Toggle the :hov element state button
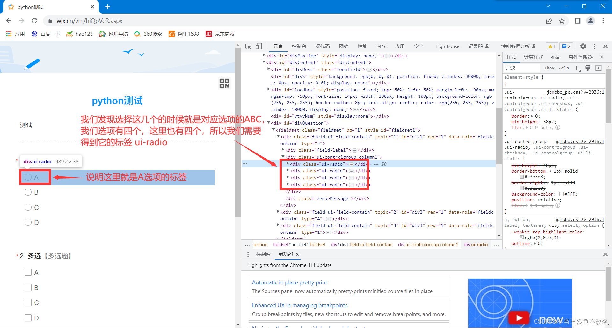The height and width of the screenshot is (328, 612). (549, 68)
